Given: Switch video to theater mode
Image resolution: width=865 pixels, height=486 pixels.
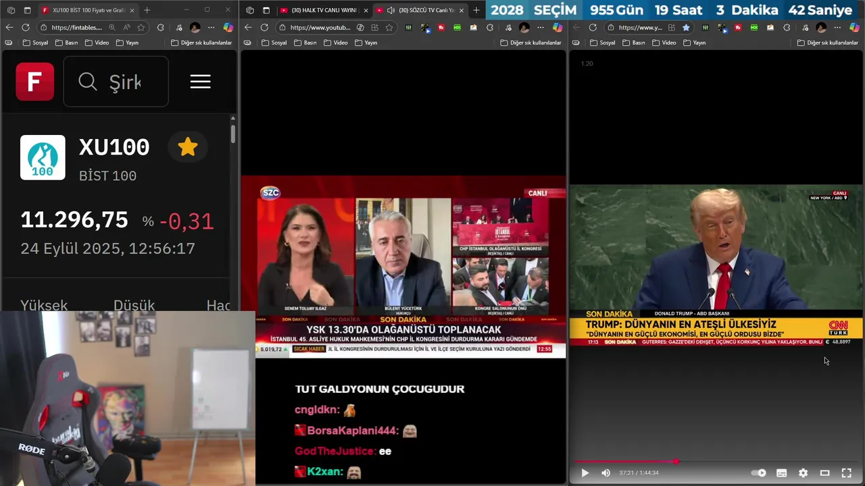Looking at the screenshot, I should pyautogui.click(x=824, y=473).
